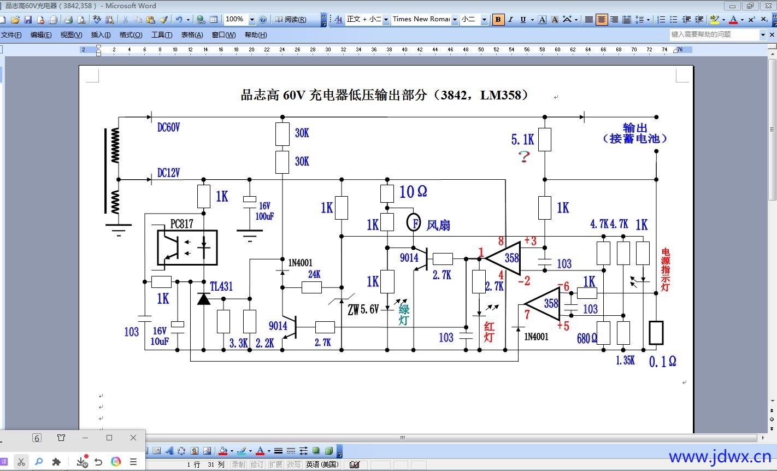Screen dimensions: 777x471
Task: Apply the yellow highlight color
Action: pos(714,20)
